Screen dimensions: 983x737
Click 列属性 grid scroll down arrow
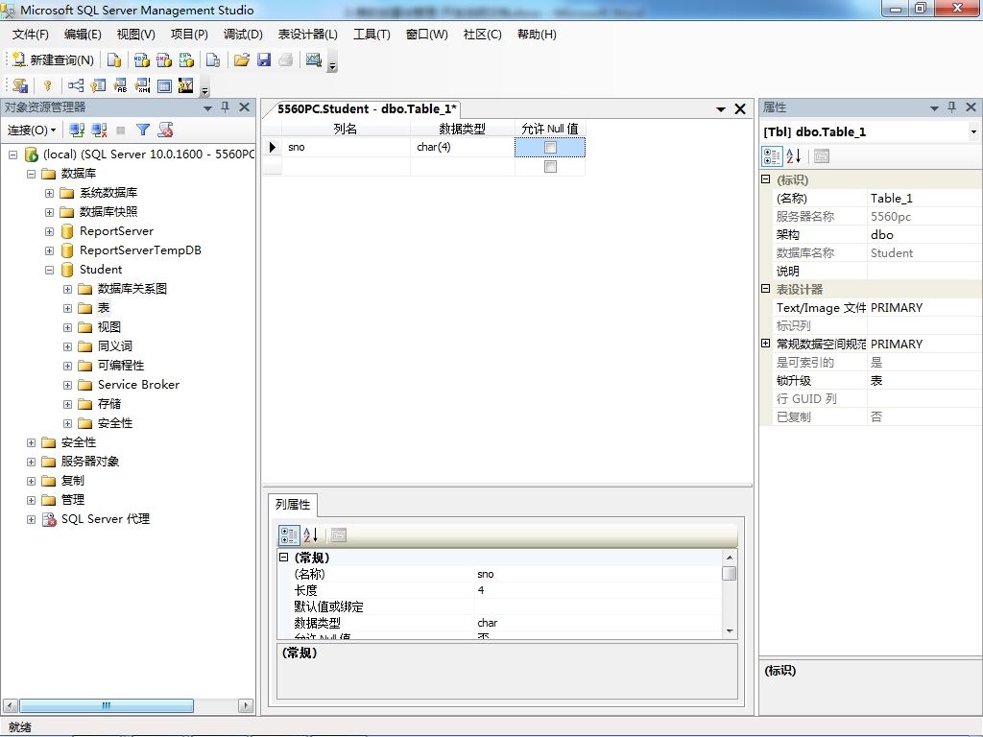pyautogui.click(x=730, y=631)
